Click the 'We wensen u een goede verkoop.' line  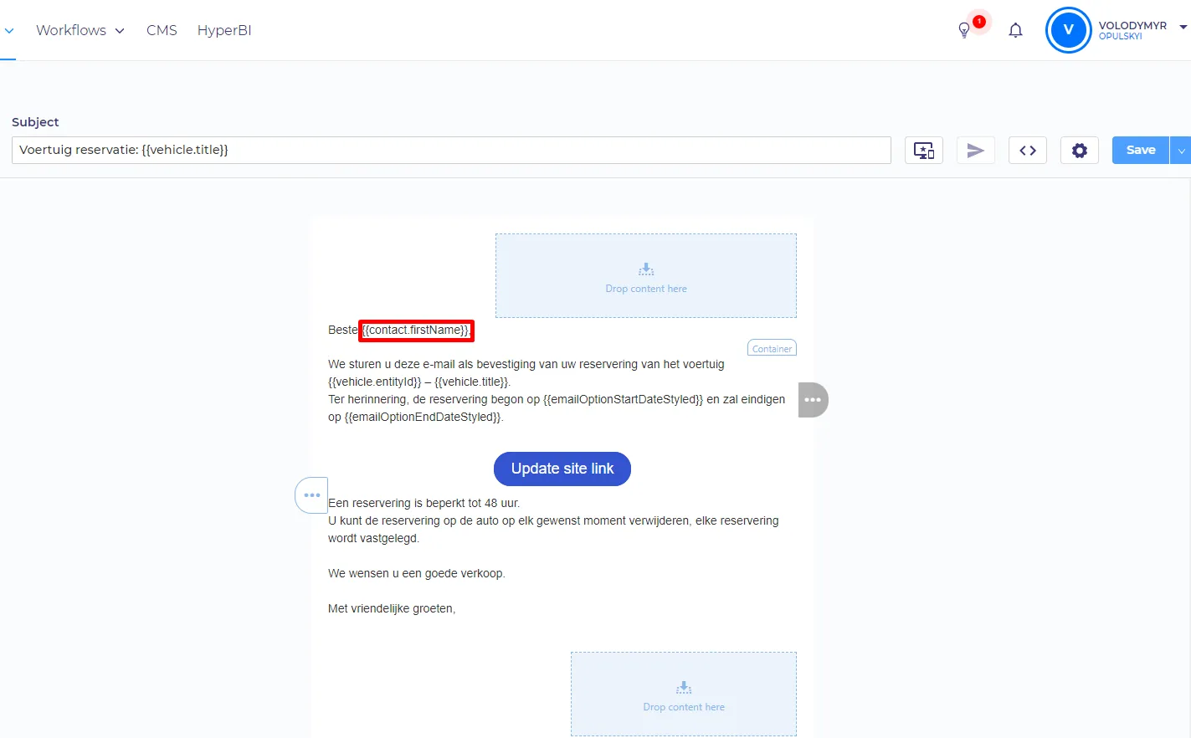(x=417, y=573)
